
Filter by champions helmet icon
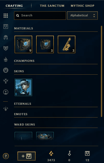[6, 37]
